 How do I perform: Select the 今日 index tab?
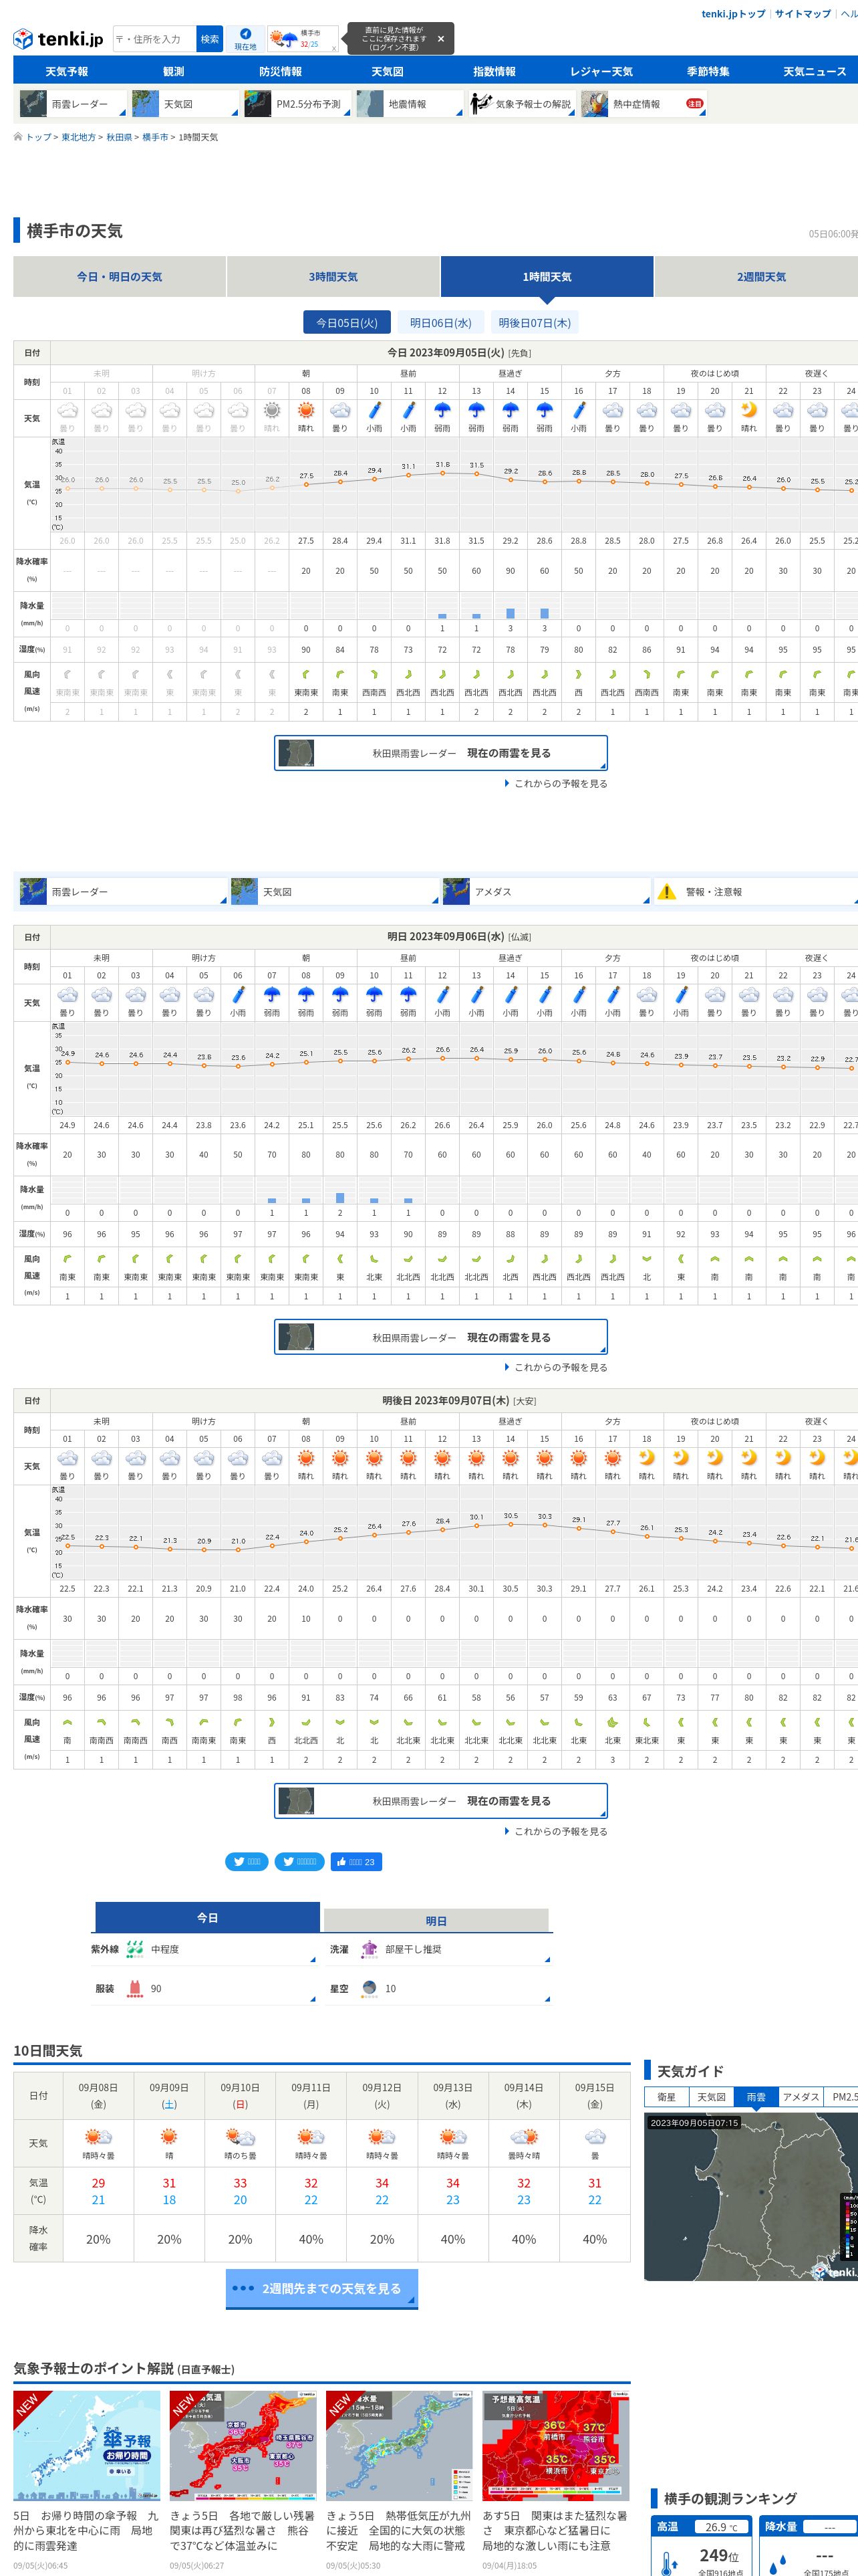pos(206,1918)
